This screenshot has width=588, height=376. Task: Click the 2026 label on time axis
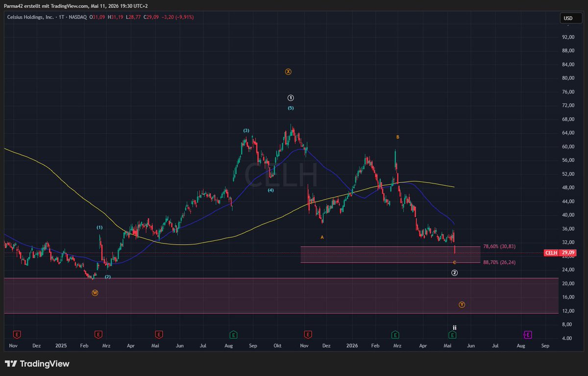pyautogui.click(x=352, y=346)
